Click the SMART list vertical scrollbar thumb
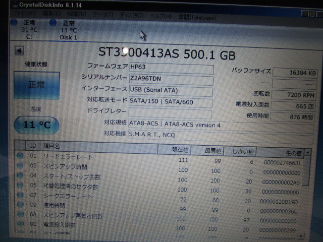The image size is (323, 242). [307, 171]
